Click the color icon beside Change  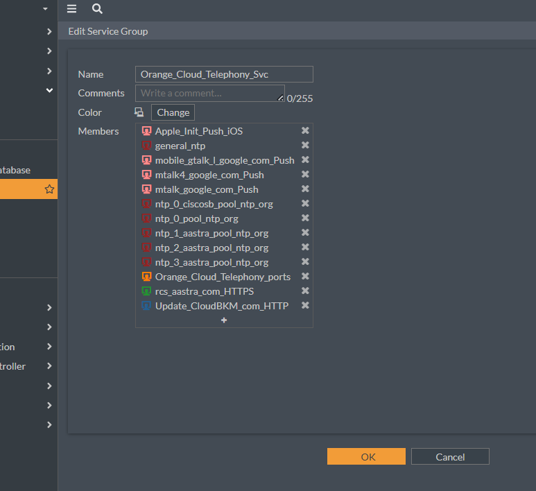point(139,112)
